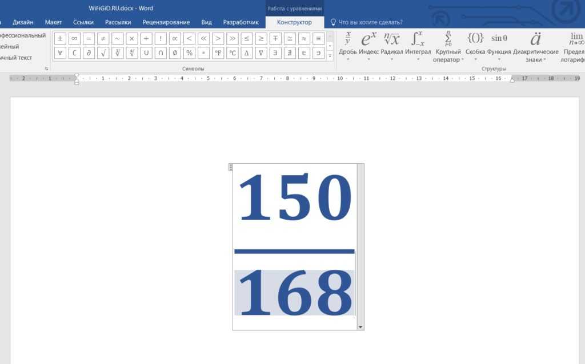Insert the greater-than-or-equal symbol
The height and width of the screenshot is (364, 585).
(261, 38)
